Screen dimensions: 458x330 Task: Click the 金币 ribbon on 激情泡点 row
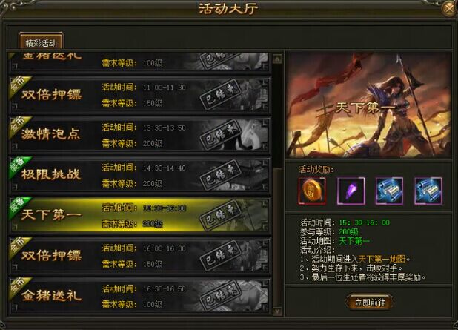tap(19, 127)
